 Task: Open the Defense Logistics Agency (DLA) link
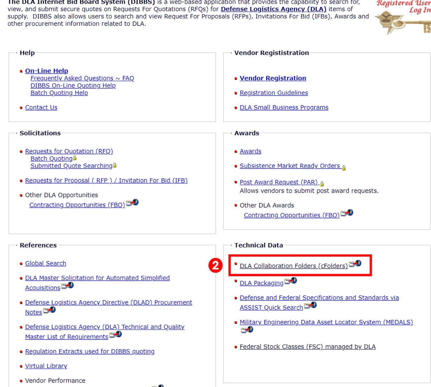[x=274, y=9]
